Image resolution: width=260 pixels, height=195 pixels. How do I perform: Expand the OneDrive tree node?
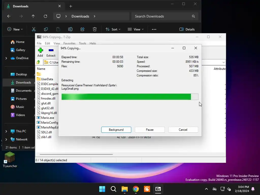[x=6, y=58]
